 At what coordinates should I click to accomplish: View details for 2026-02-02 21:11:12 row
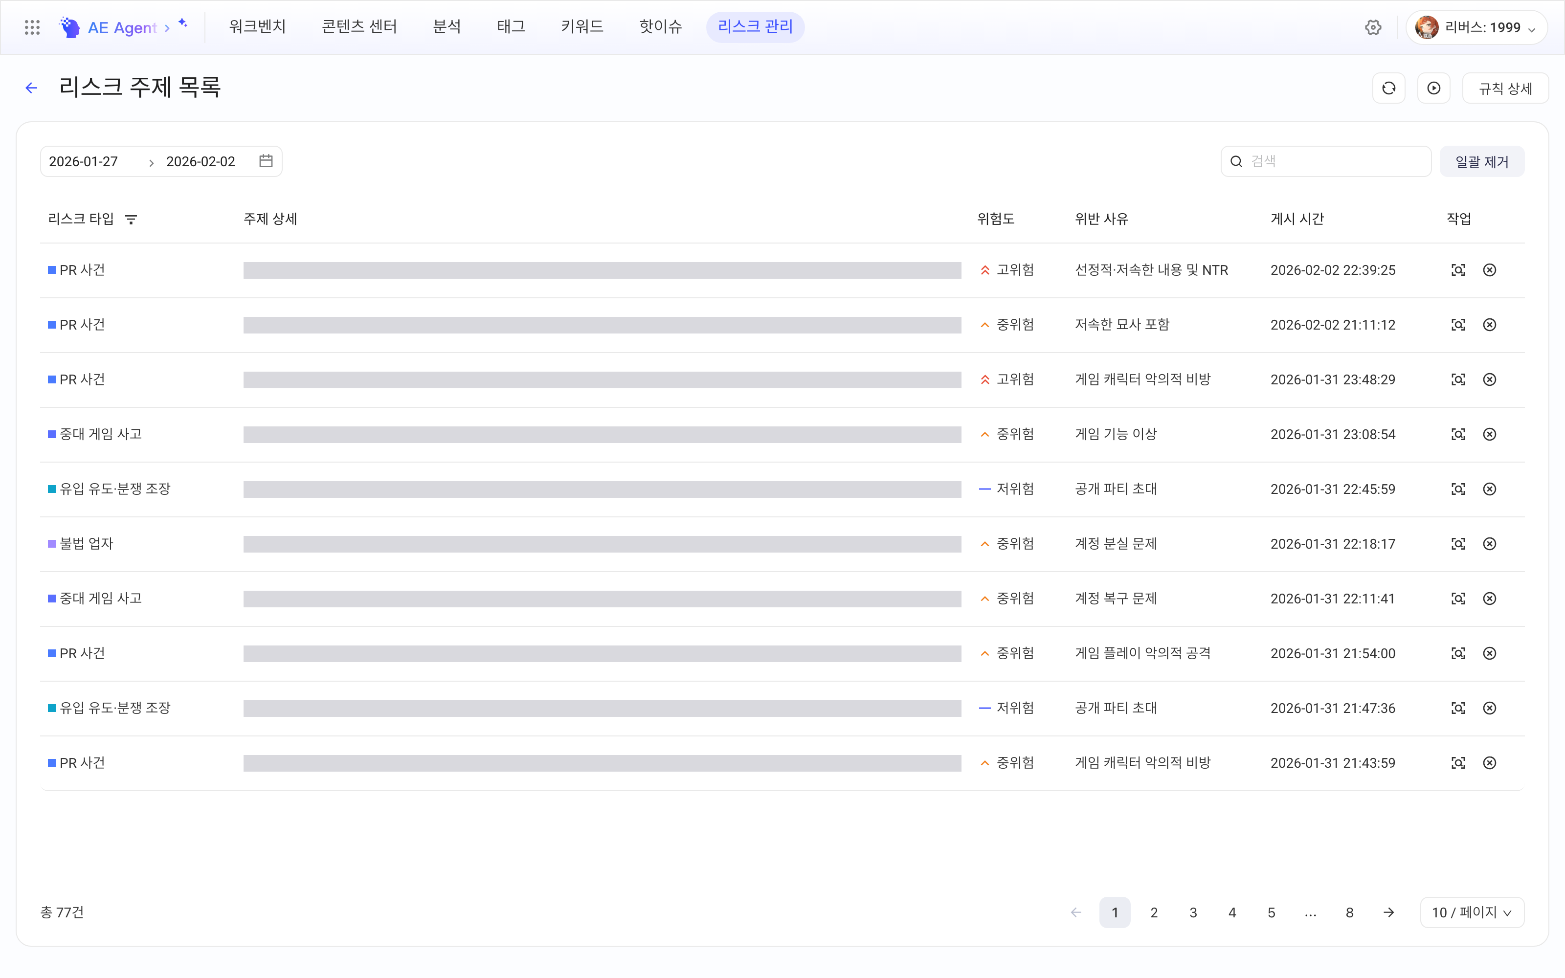point(1458,325)
